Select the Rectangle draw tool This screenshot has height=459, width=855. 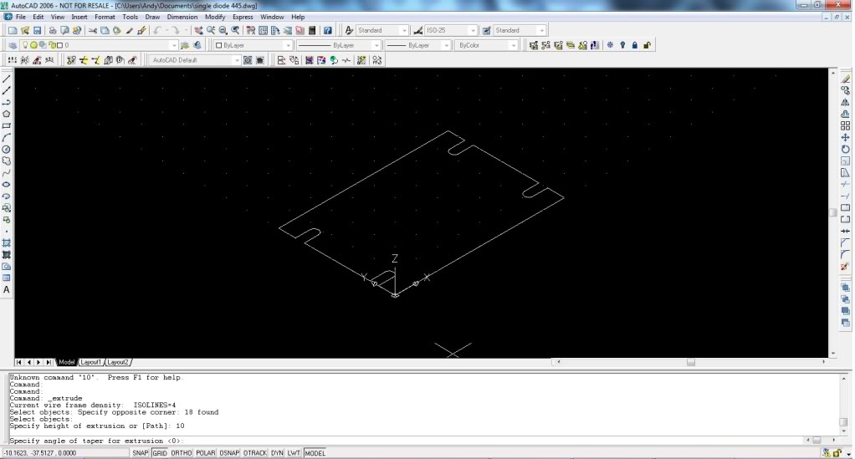coord(7,125)
